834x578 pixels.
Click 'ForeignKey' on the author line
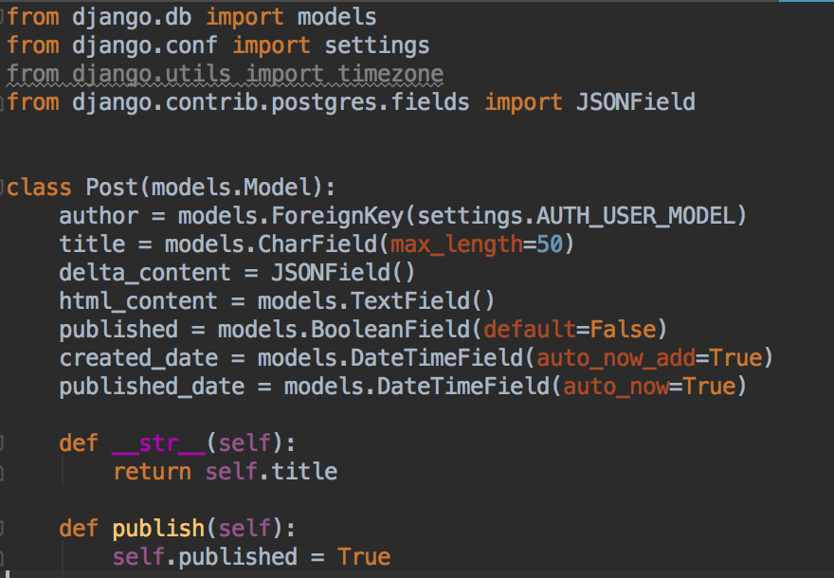pos(337,216)
